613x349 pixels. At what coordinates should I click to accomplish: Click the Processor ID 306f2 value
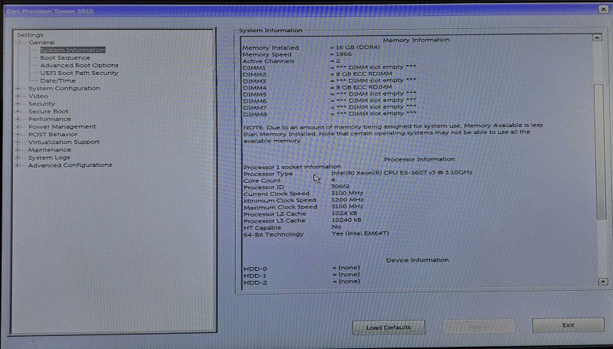340,187
